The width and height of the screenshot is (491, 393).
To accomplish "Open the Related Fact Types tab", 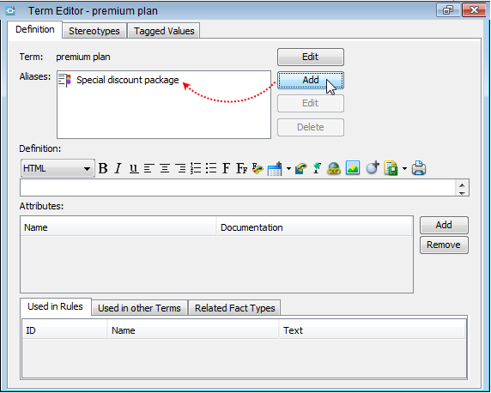I will 234,308.
